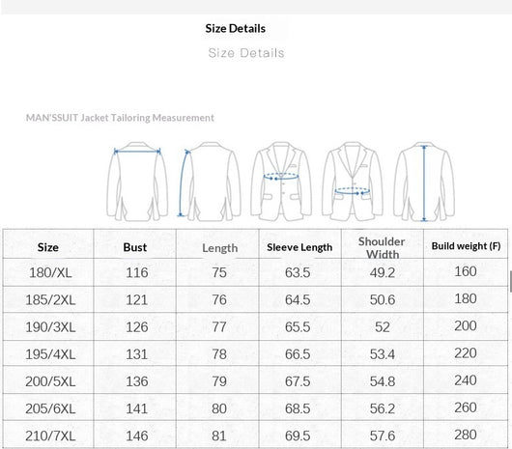Click the sleeve length jacket diagram
The width and height of the screenshot is (512, 449).
pos(209,182)
